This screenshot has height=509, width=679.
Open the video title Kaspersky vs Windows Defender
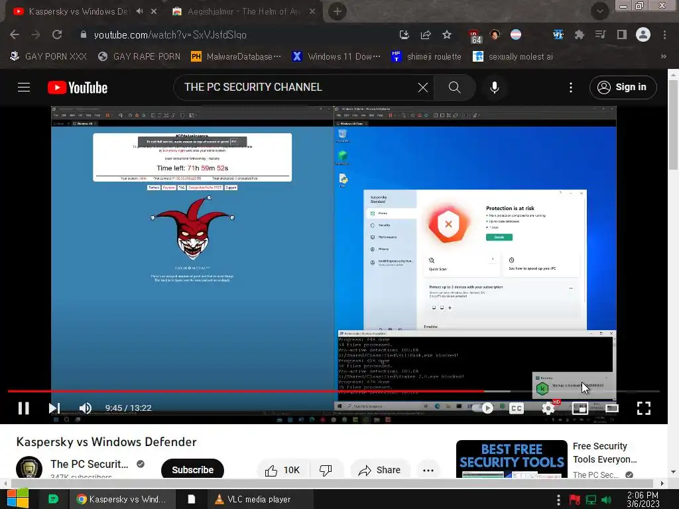pyautogui.click(x=107, y=441)
